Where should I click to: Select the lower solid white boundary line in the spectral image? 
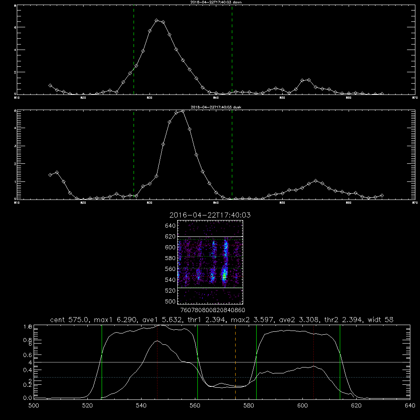point(210,288)
